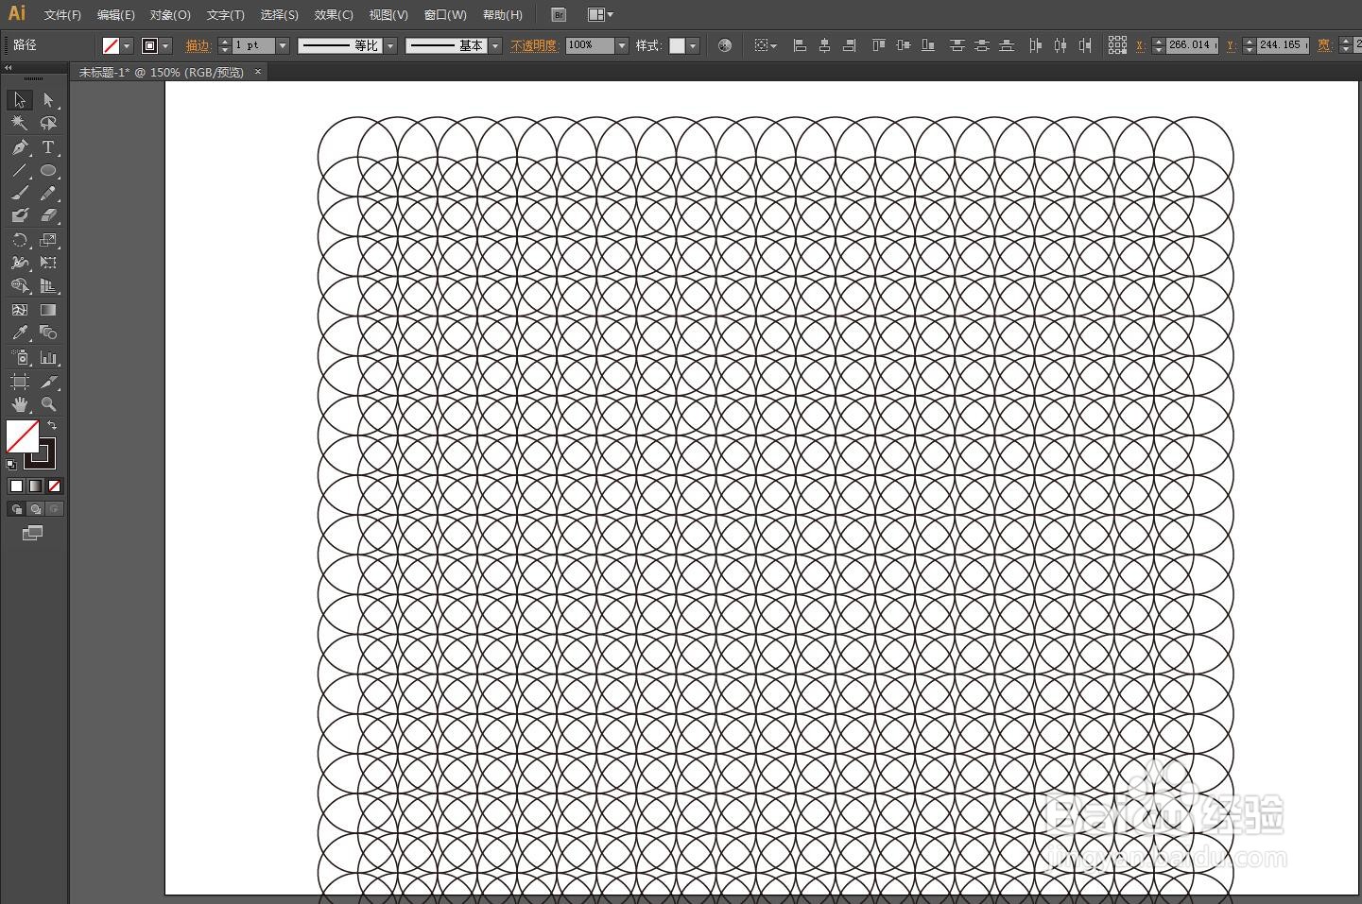Open the 编辑(E) menu
Screen dimensions: 1362x904
coord(116,15)
